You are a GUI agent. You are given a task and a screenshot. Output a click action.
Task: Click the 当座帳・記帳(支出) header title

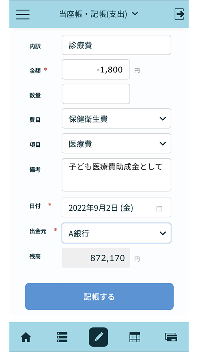93,14
